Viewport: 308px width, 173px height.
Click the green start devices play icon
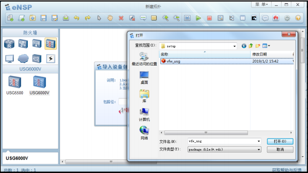click(198, 18)
